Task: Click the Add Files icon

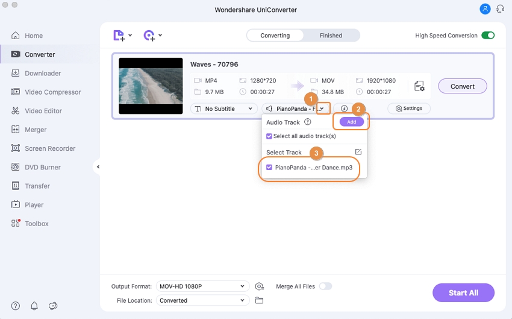Action: [119, 36]
